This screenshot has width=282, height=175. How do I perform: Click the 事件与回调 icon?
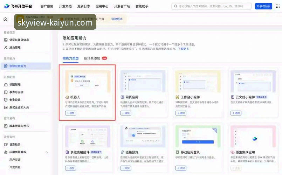click(x=6, y=92)
